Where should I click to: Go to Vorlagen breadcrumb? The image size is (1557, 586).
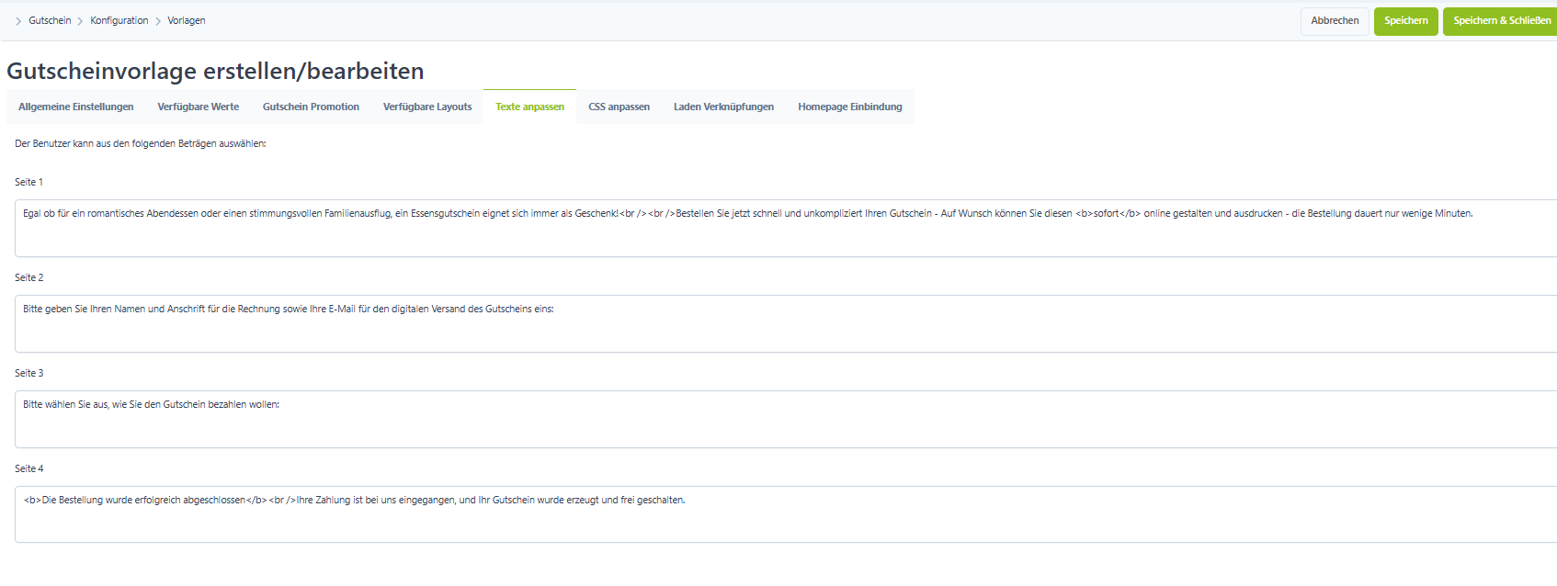coord(187,20)
